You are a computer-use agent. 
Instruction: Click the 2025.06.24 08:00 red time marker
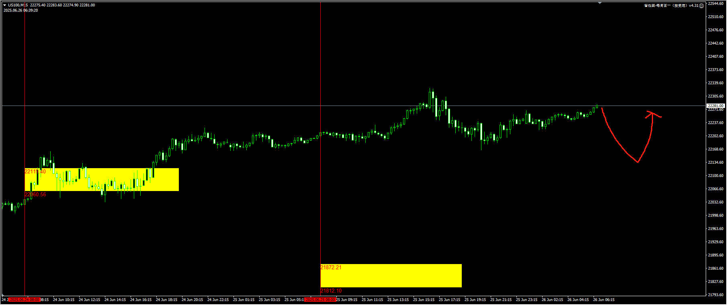pyautogui.click(x=25, y=300)
